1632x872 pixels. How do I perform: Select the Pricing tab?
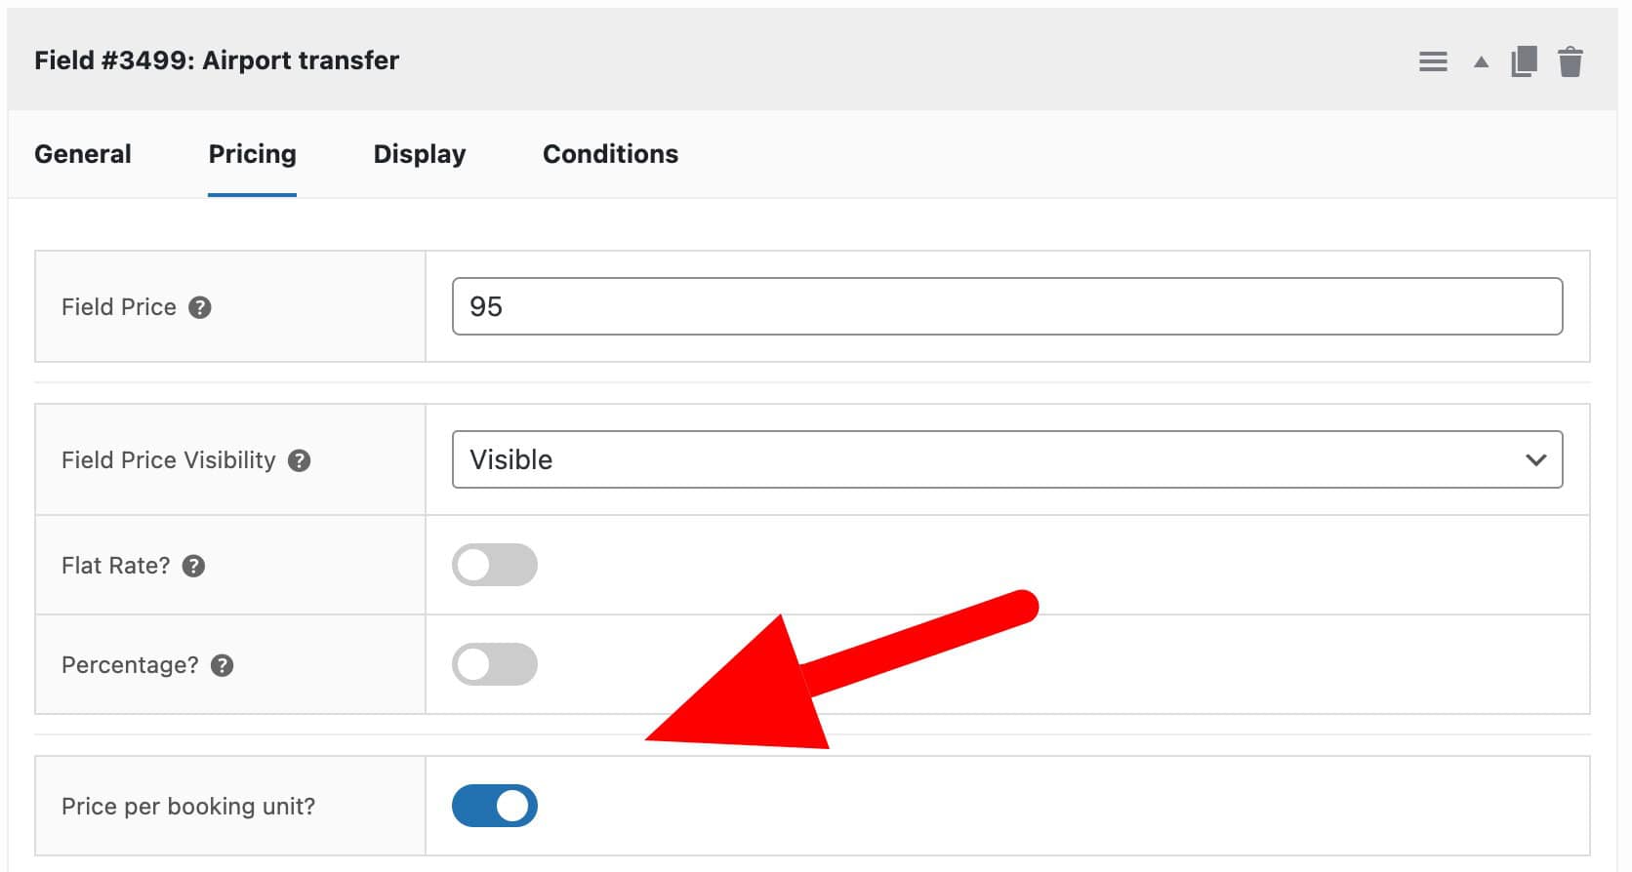(x=251, y=153)
